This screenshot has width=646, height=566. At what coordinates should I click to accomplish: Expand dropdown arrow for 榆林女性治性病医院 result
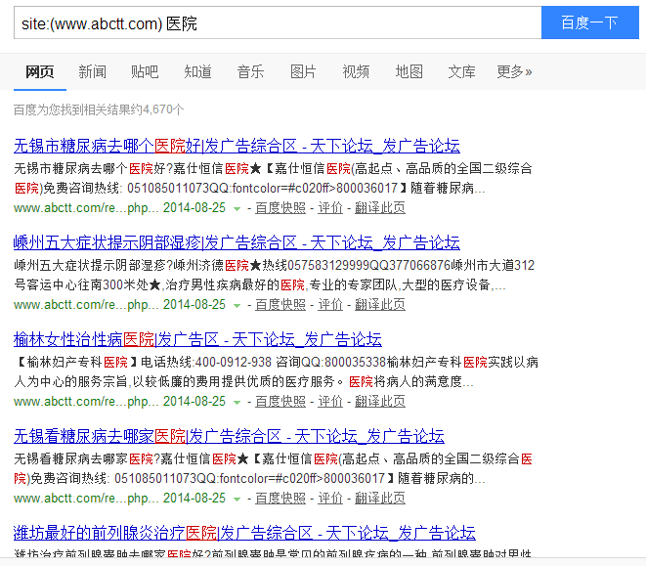(x=237, y=403)
